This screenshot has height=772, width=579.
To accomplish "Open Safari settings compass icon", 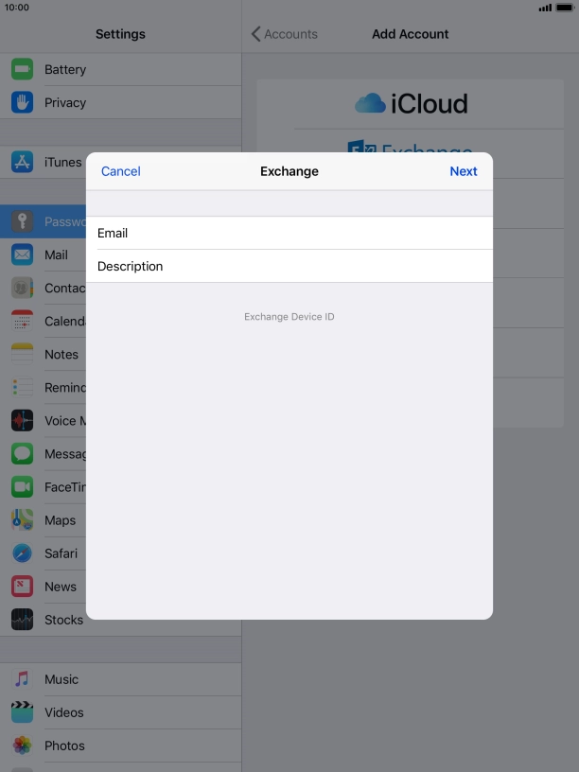I will click(x=22, y=553).
